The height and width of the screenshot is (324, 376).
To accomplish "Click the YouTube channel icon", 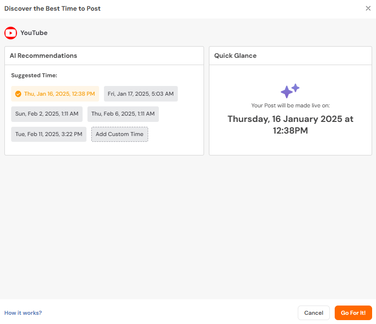I will coord(11,33).
